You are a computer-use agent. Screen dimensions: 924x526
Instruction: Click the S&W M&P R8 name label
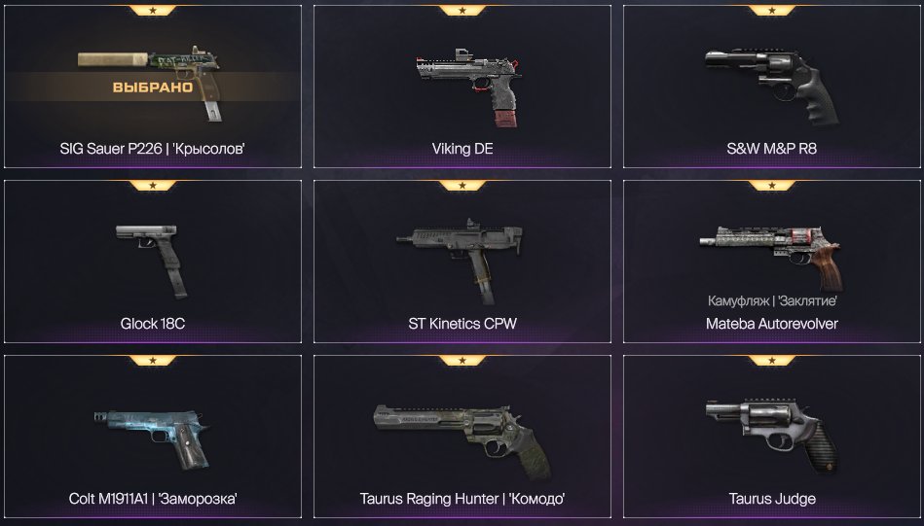pos(772,149)
